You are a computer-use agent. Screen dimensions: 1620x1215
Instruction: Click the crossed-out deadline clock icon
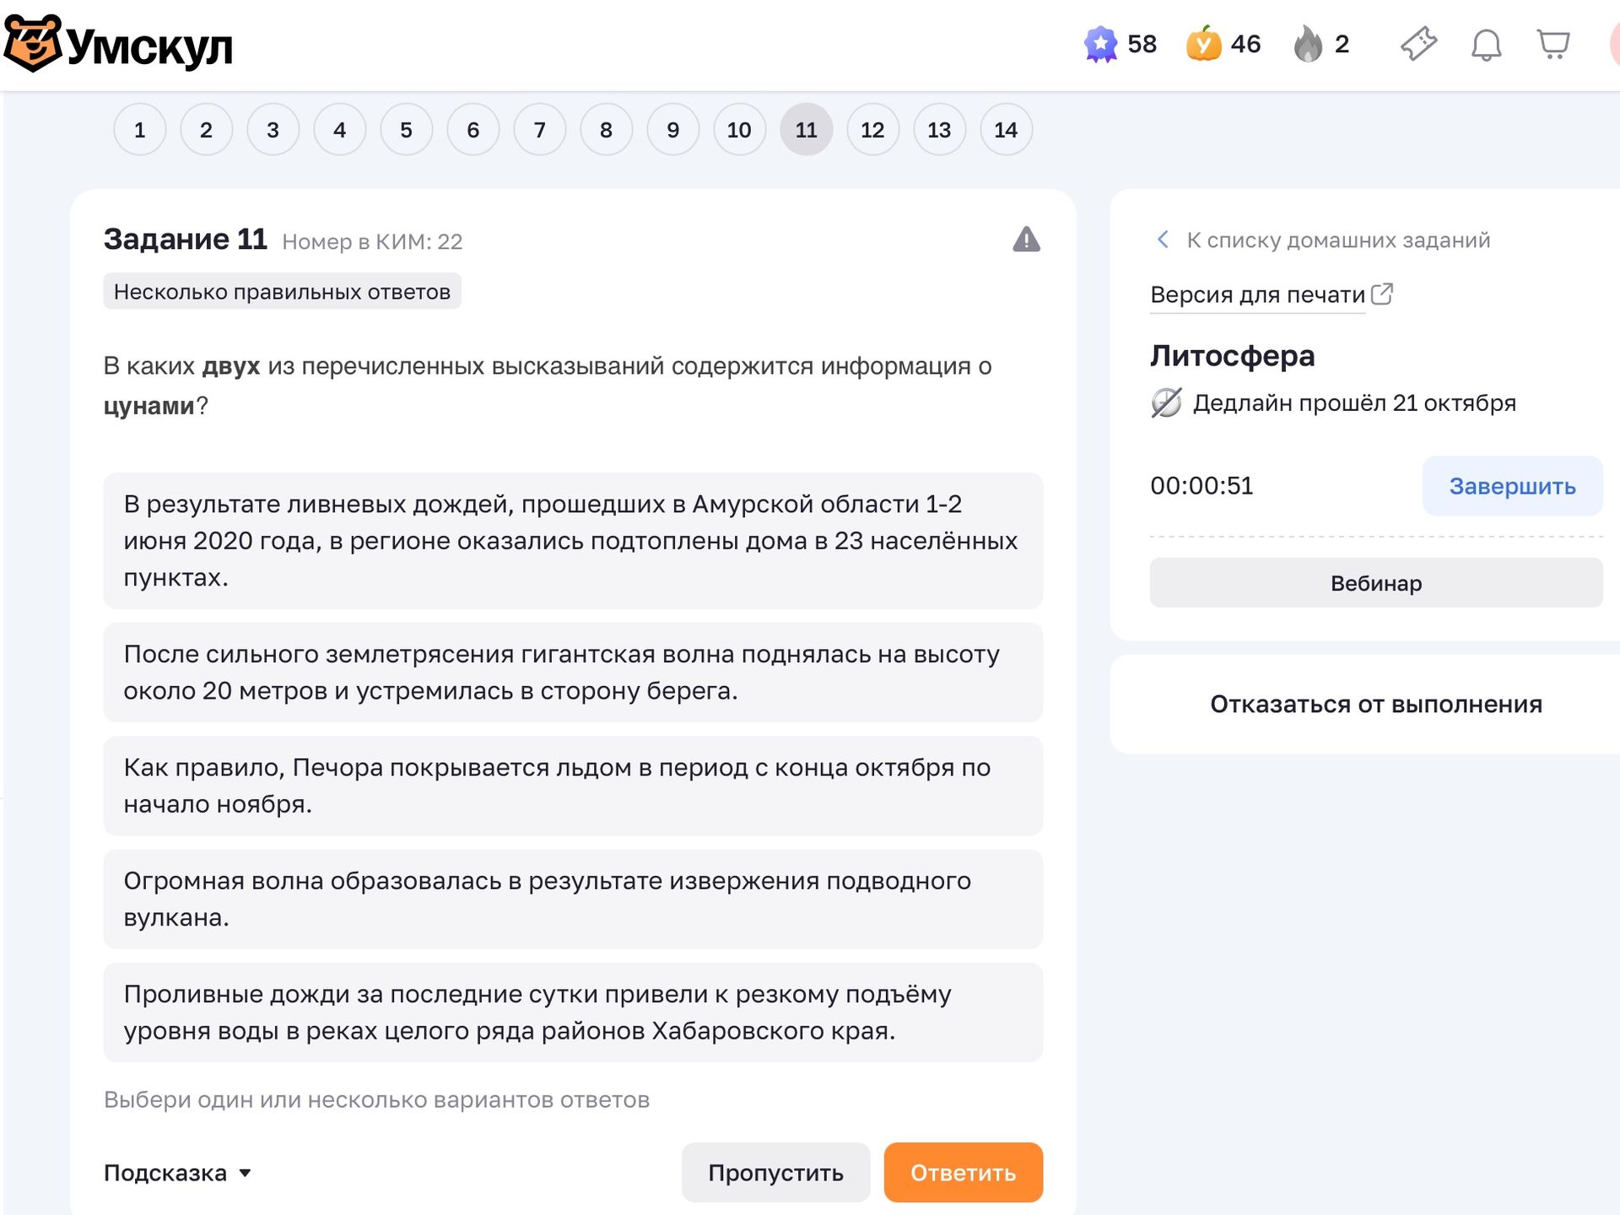tap(1166, 402)
